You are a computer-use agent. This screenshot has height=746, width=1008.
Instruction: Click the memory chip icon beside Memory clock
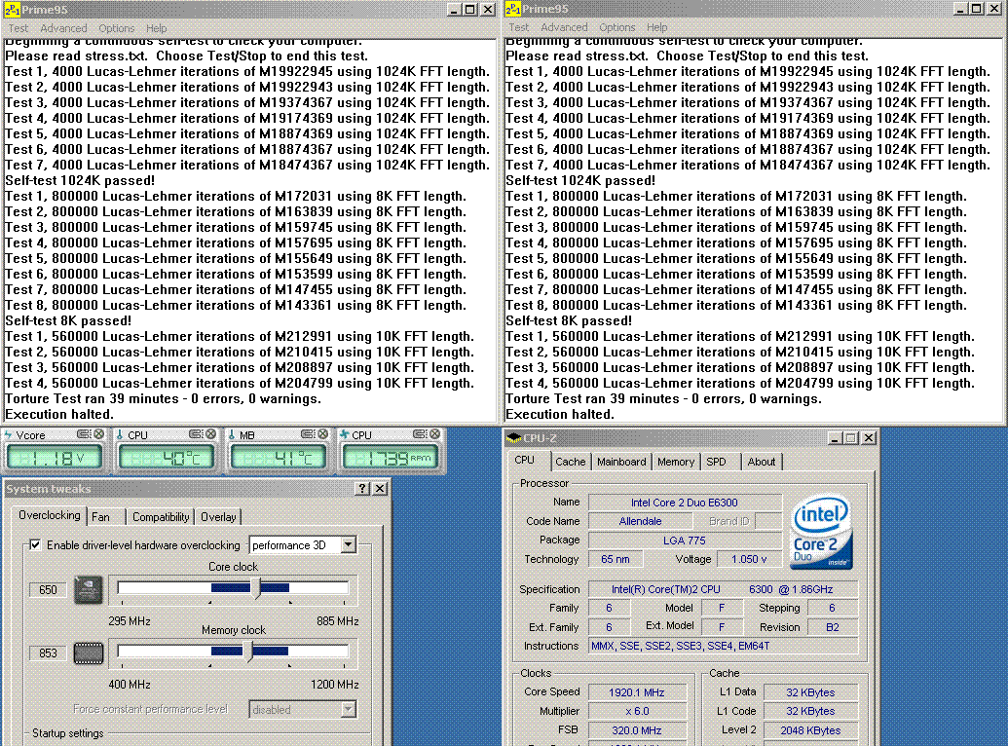click(x=88, y=653)
